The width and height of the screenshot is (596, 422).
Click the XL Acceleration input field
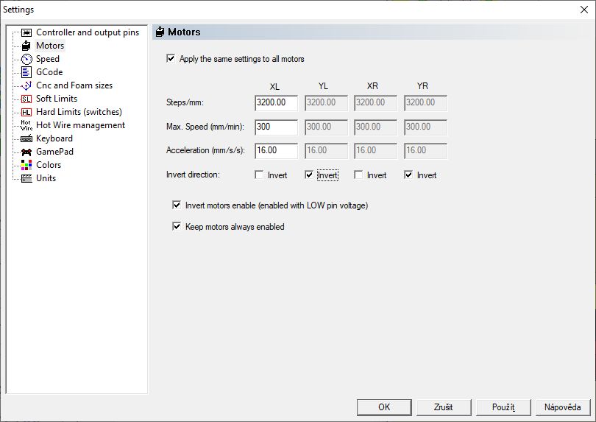[276, 150]
